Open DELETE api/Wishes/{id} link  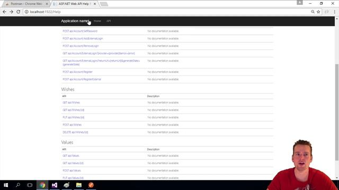click(75, 132)
